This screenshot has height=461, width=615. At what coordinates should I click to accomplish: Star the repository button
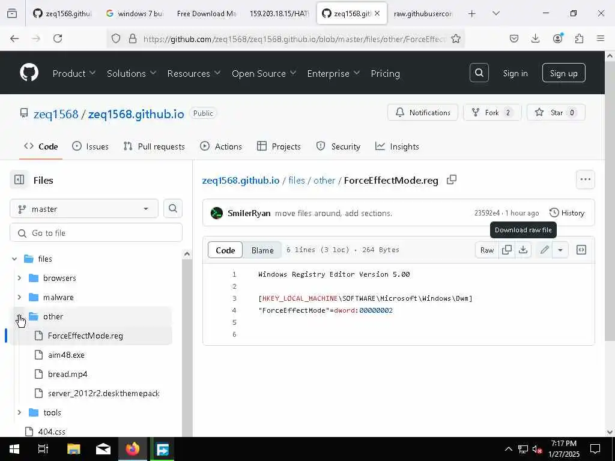[x=556, y=112]
